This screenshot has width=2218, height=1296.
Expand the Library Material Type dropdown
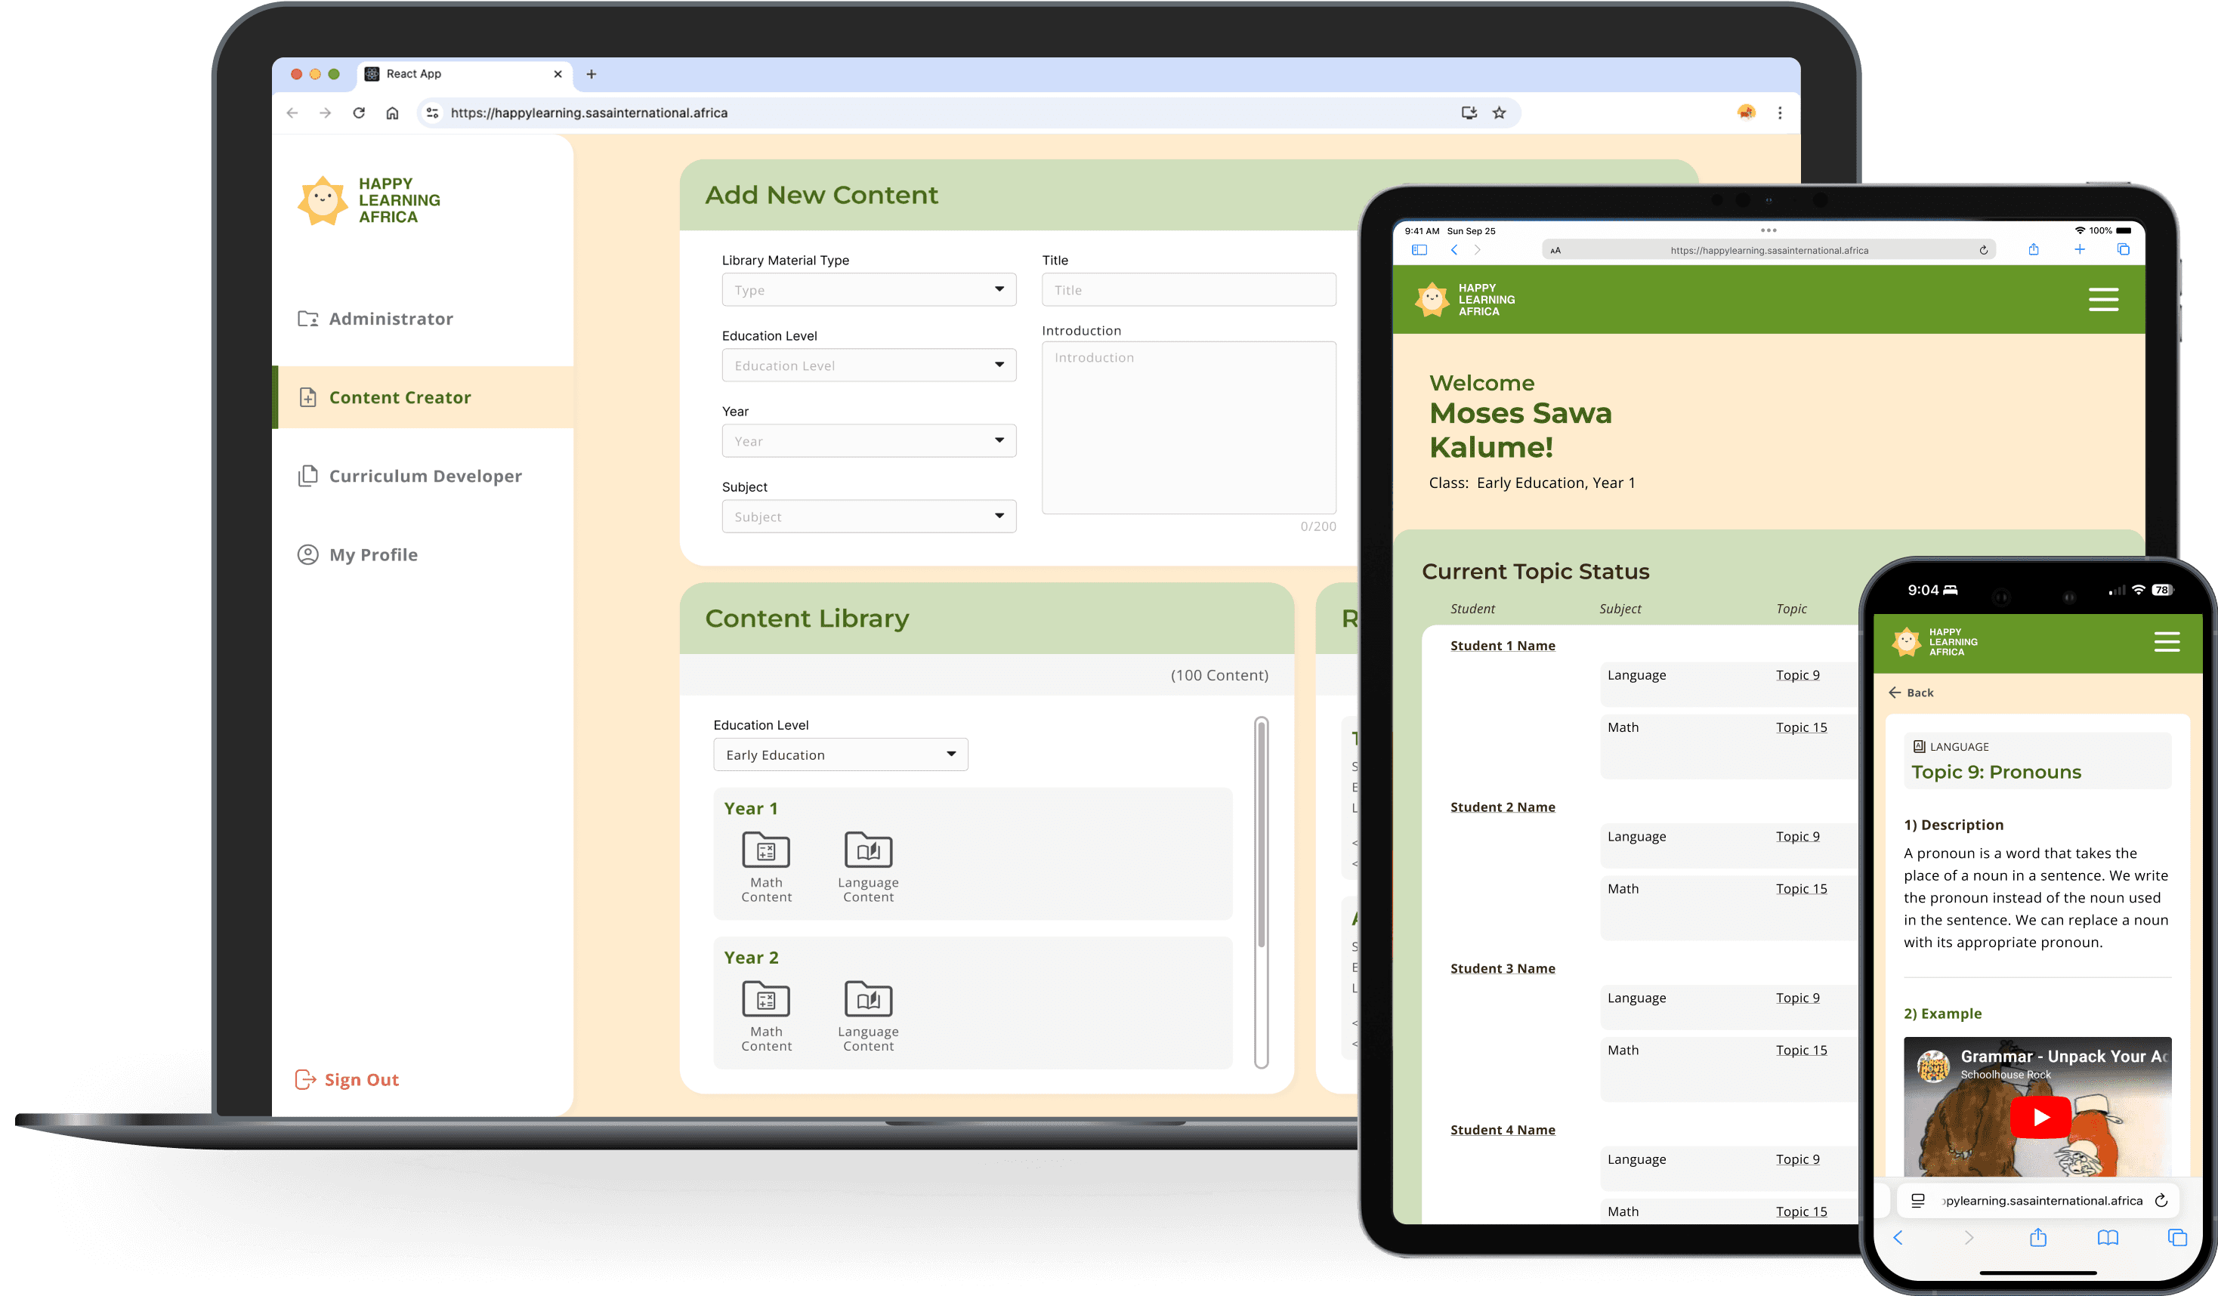(x=868, y=289)
